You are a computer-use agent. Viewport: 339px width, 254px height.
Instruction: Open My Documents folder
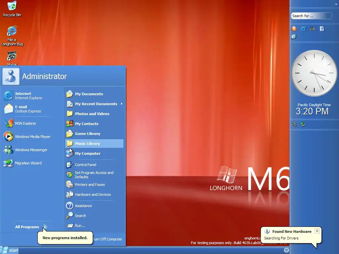point(94,94)
